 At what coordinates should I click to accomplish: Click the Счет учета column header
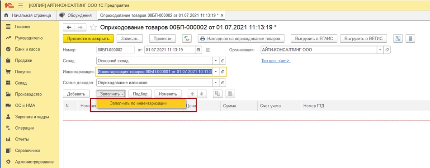(279, 106)
